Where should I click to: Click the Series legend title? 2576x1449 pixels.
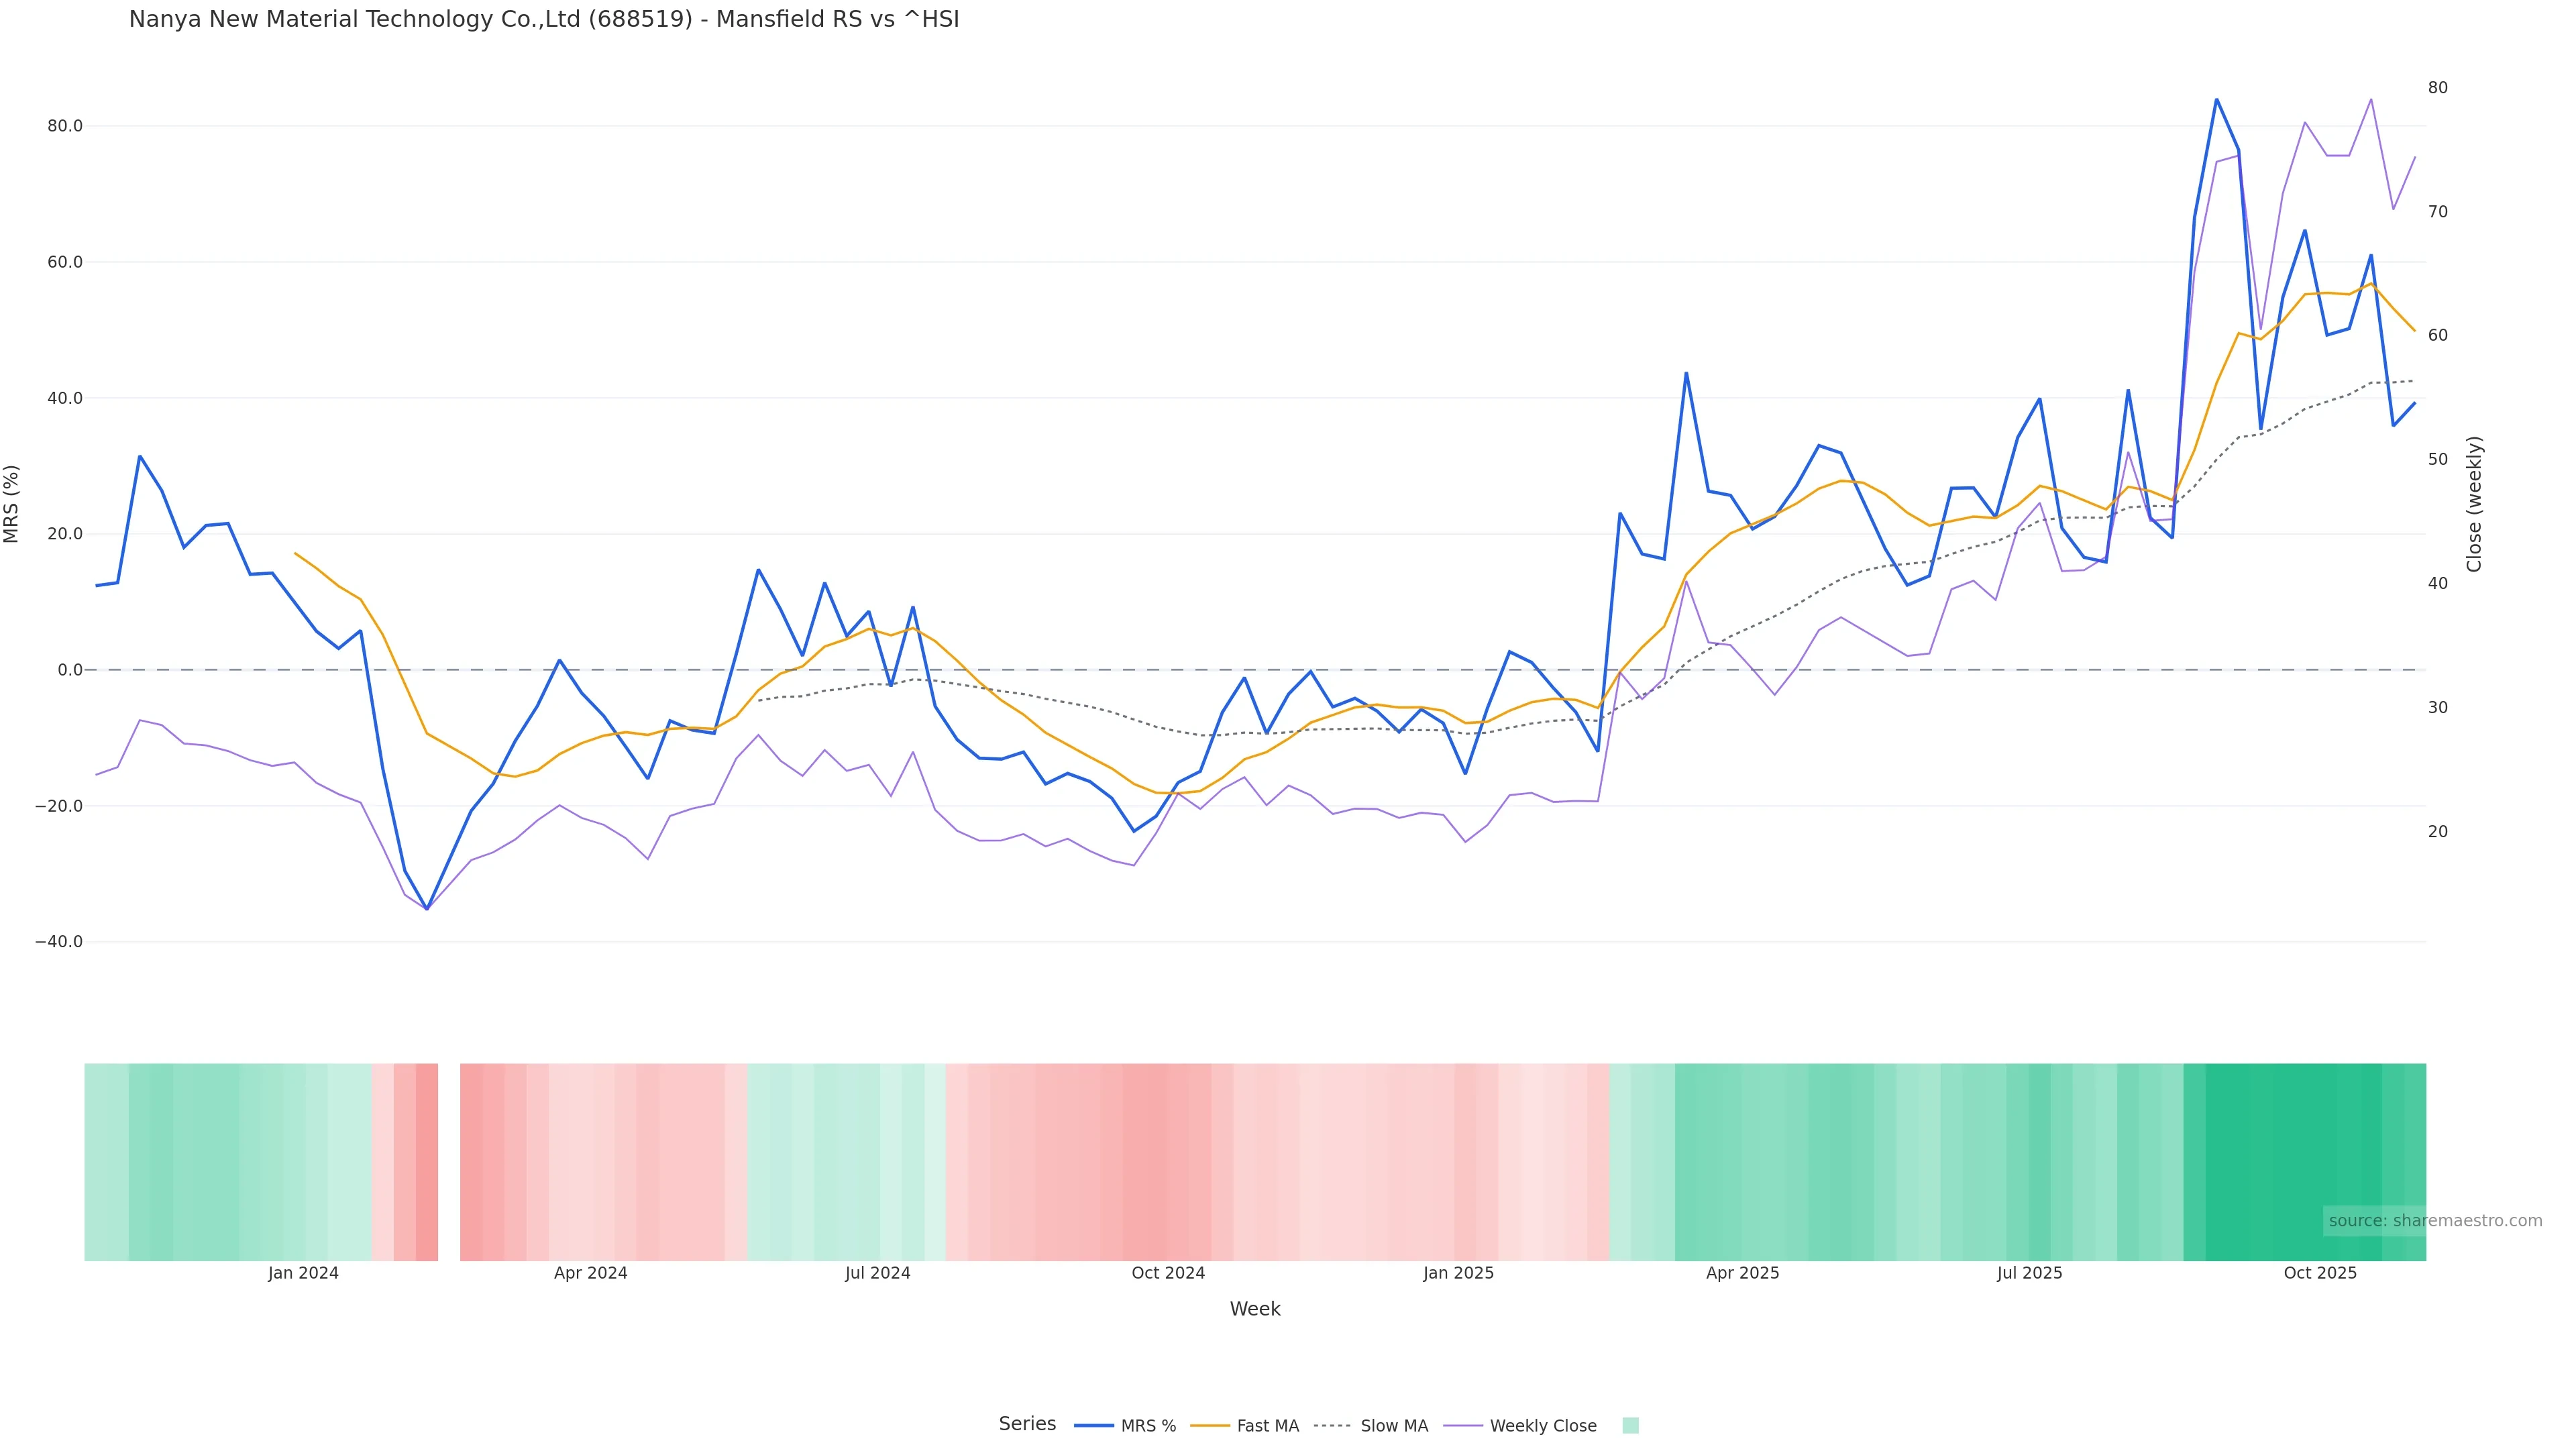click(x=1027, y=1424)
